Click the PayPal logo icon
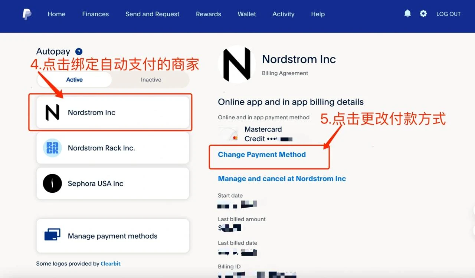 pyautogui.click(x=27, y=14)
